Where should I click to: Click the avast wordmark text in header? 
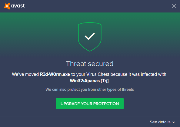tap(18, 6)
